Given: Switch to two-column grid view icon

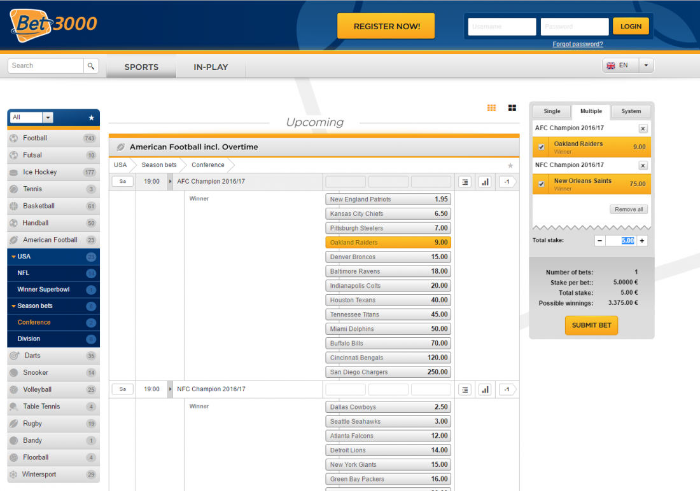Looking at the screenshot, I should (x=512, y=108).
